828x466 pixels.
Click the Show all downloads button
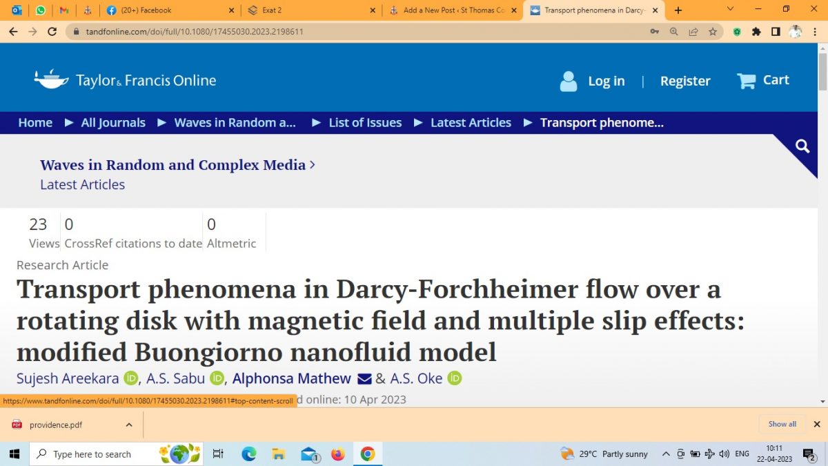point(782,424)
